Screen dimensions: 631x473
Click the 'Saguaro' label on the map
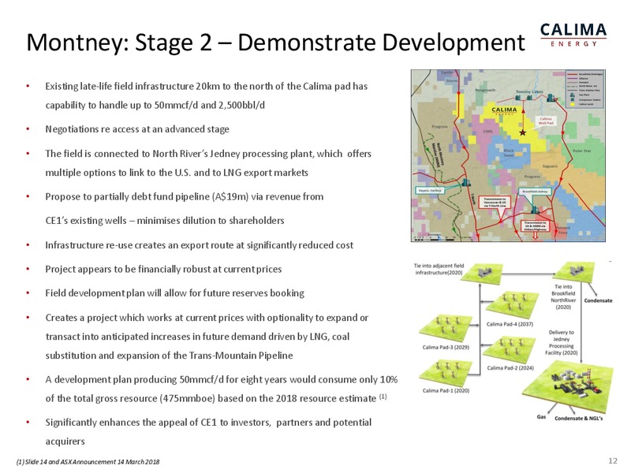[x=550, y=166]
